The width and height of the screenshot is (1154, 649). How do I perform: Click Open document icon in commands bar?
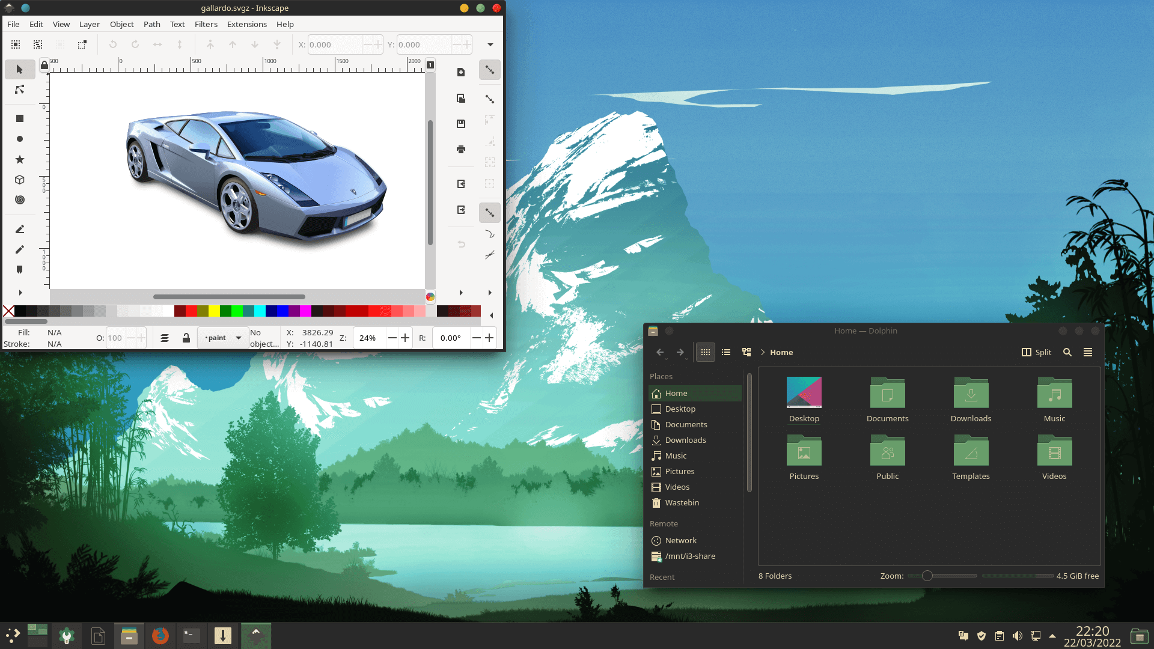coord(461,98)
